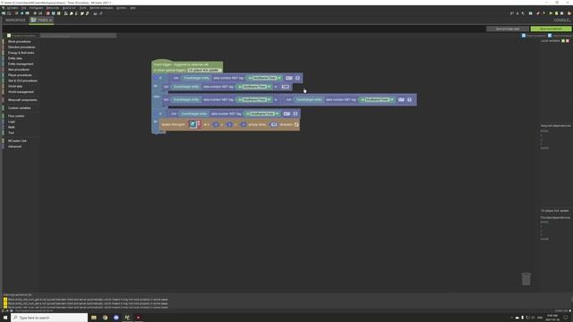Open Discord from the taskbar
Screen dimensions: 573x322
pos(116,318)
